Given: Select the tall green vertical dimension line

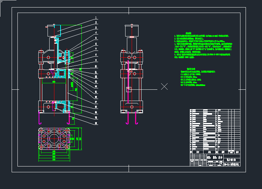Looking at the screenshot, I should coord(81,68).
